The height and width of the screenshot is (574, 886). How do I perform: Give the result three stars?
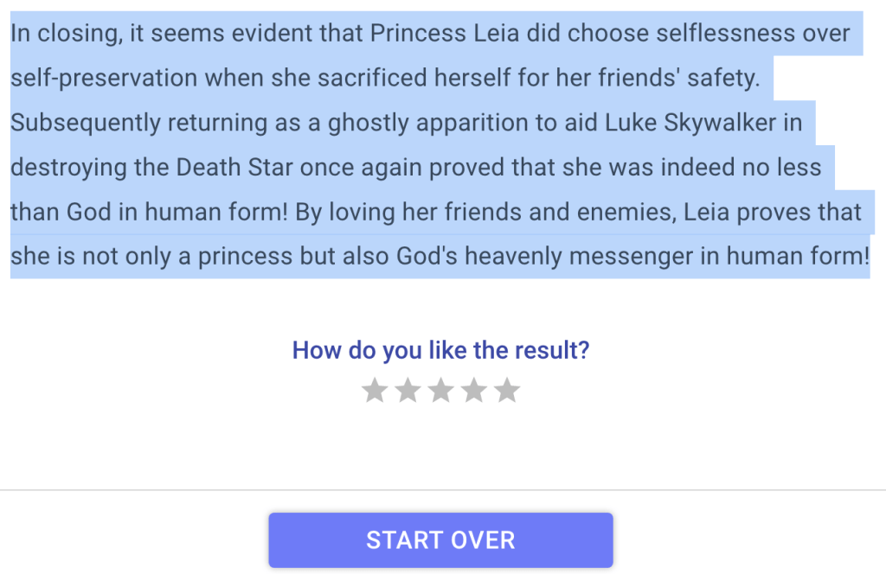point(440,391)
